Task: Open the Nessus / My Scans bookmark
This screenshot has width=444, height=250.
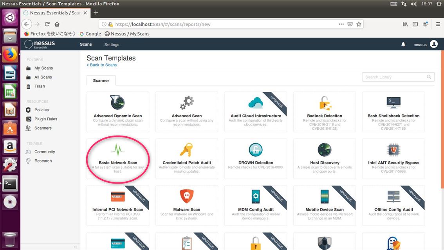Action: [x=127, y=34]
